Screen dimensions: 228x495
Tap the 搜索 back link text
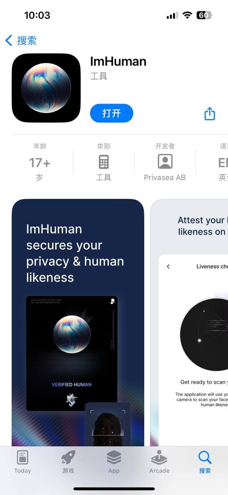pyautogui.click(x=27, y=40)
